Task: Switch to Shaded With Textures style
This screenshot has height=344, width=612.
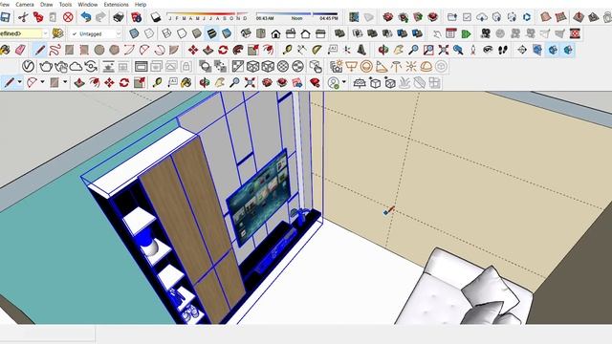Action: [211, 33]
